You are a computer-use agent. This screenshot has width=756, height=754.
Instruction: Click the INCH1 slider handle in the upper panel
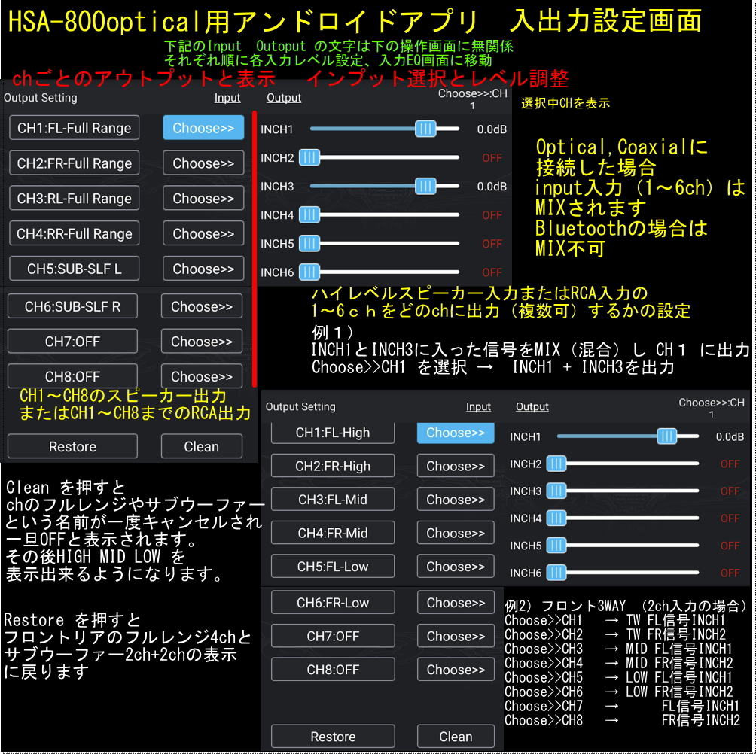[x=425, y=129]
